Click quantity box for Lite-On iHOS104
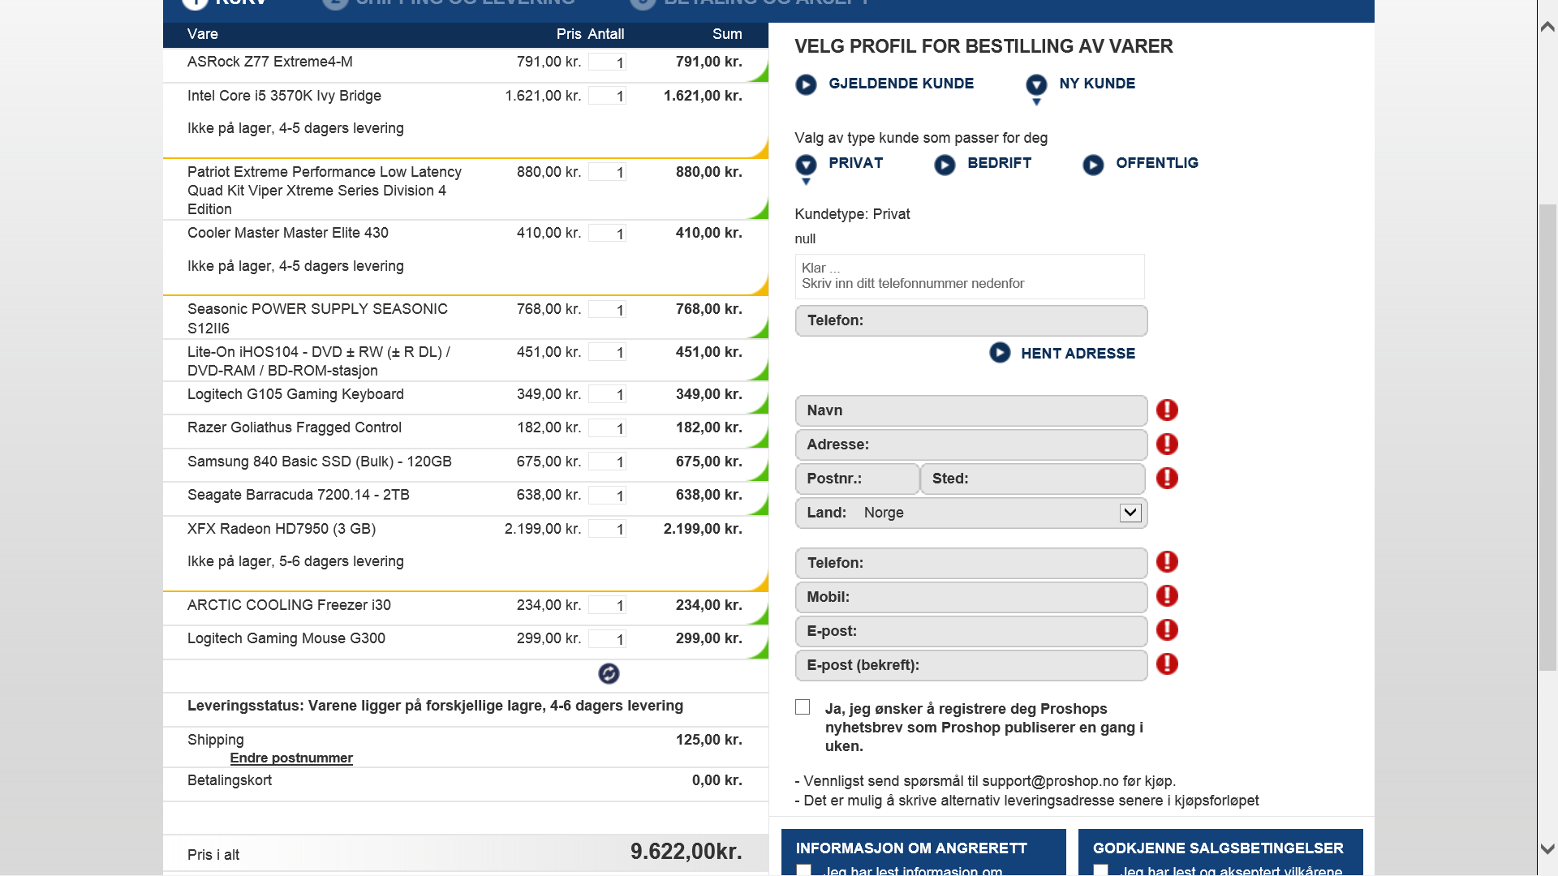 click(607, 353)
